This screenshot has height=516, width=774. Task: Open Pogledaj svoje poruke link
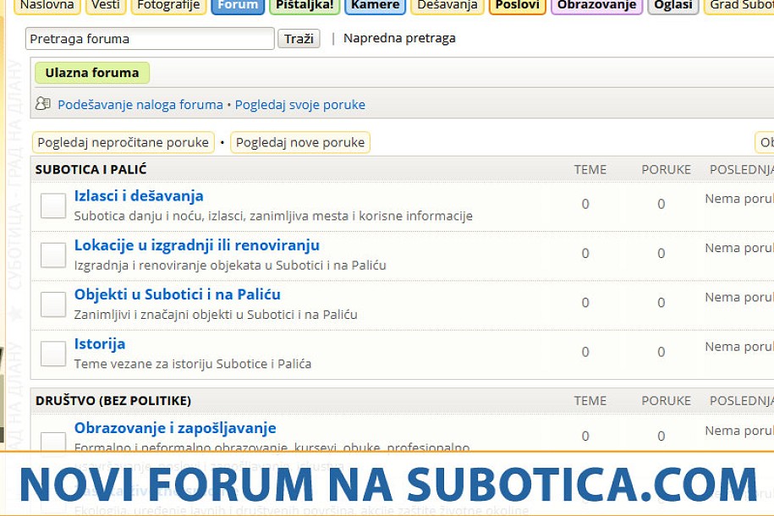tap(300, 105)
